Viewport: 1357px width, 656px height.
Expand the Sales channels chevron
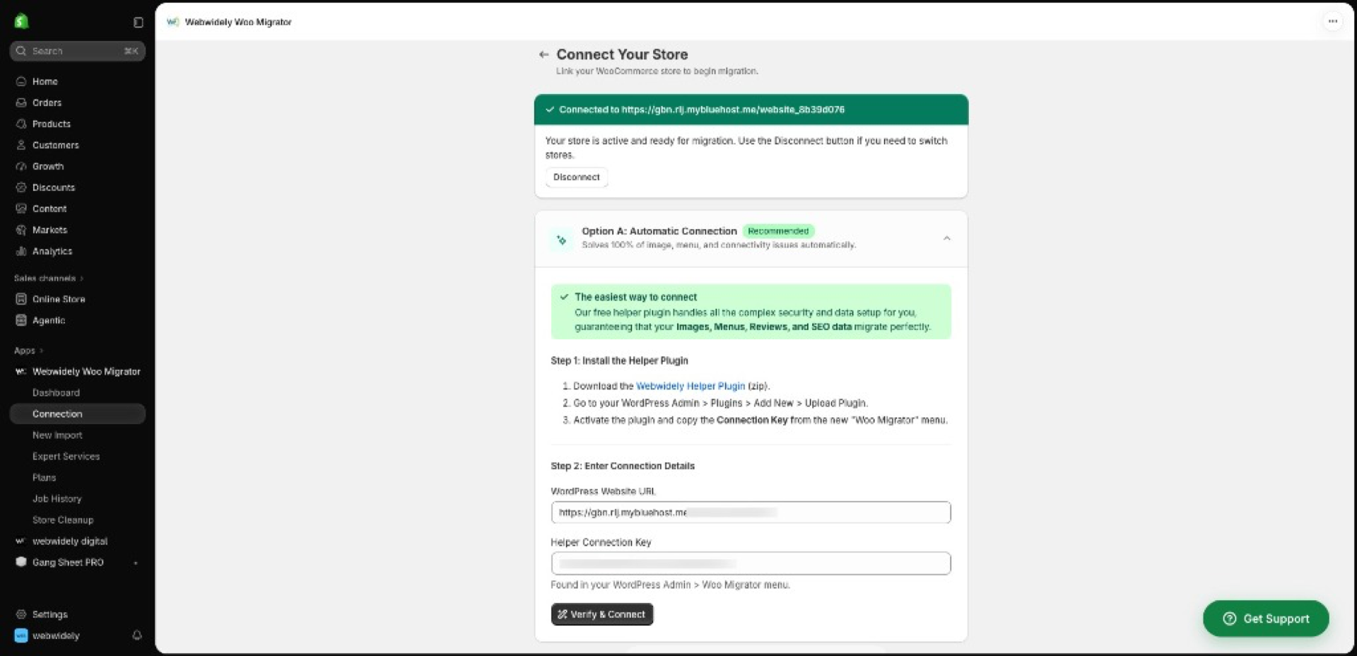(82, 279)
